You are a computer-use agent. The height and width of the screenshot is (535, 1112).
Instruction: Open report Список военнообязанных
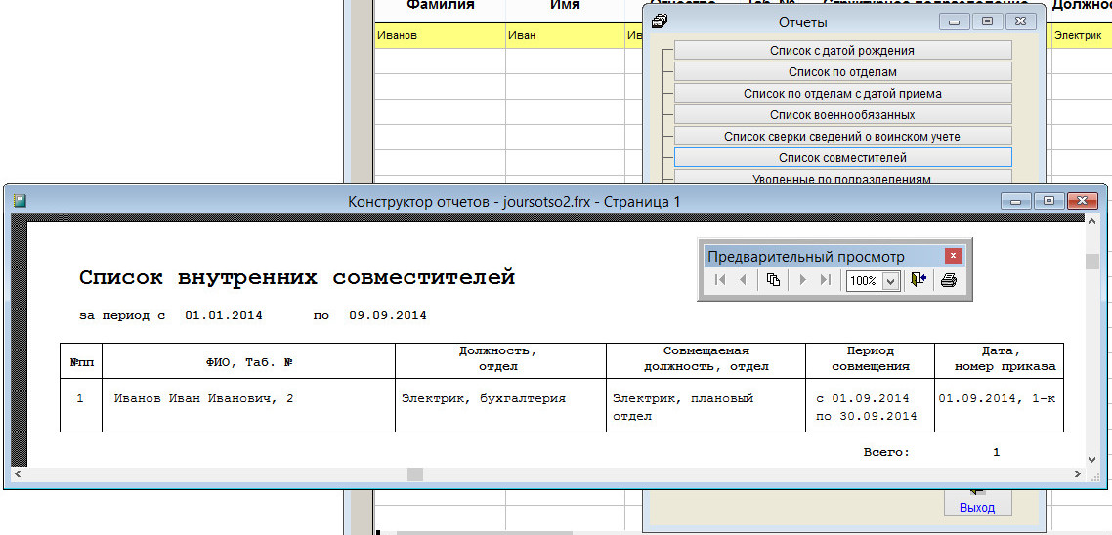tap(841, 114)
